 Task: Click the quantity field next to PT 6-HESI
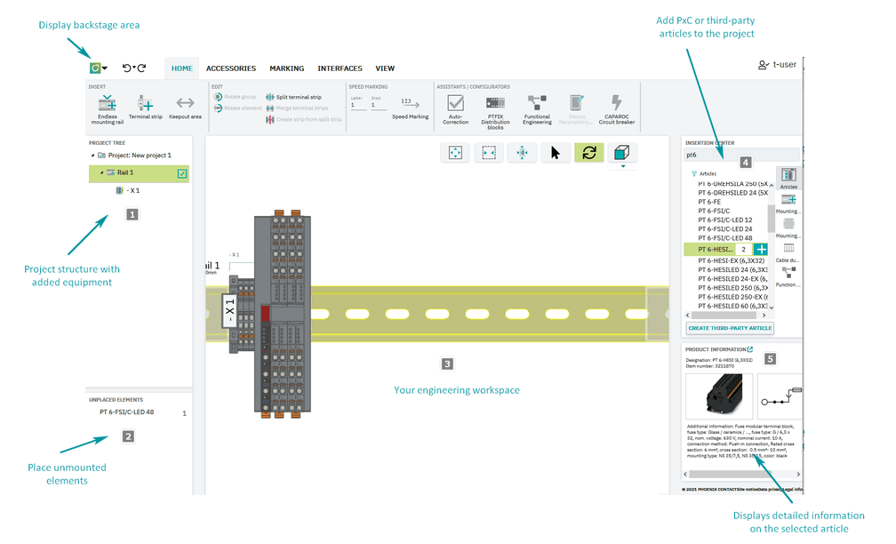point(743,249)
